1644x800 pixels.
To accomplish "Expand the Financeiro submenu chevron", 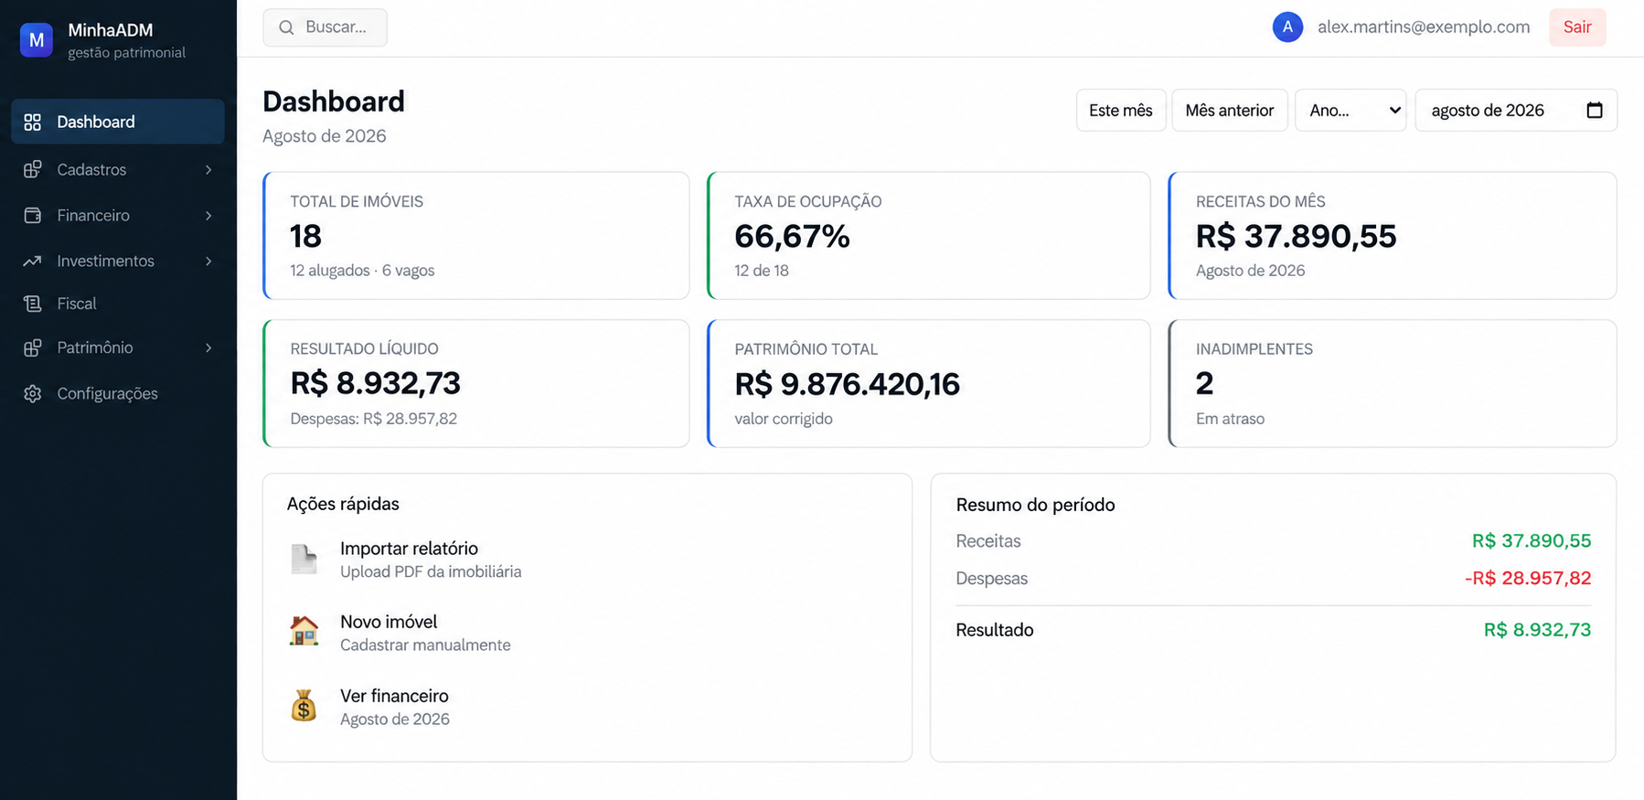I will 208,215.
